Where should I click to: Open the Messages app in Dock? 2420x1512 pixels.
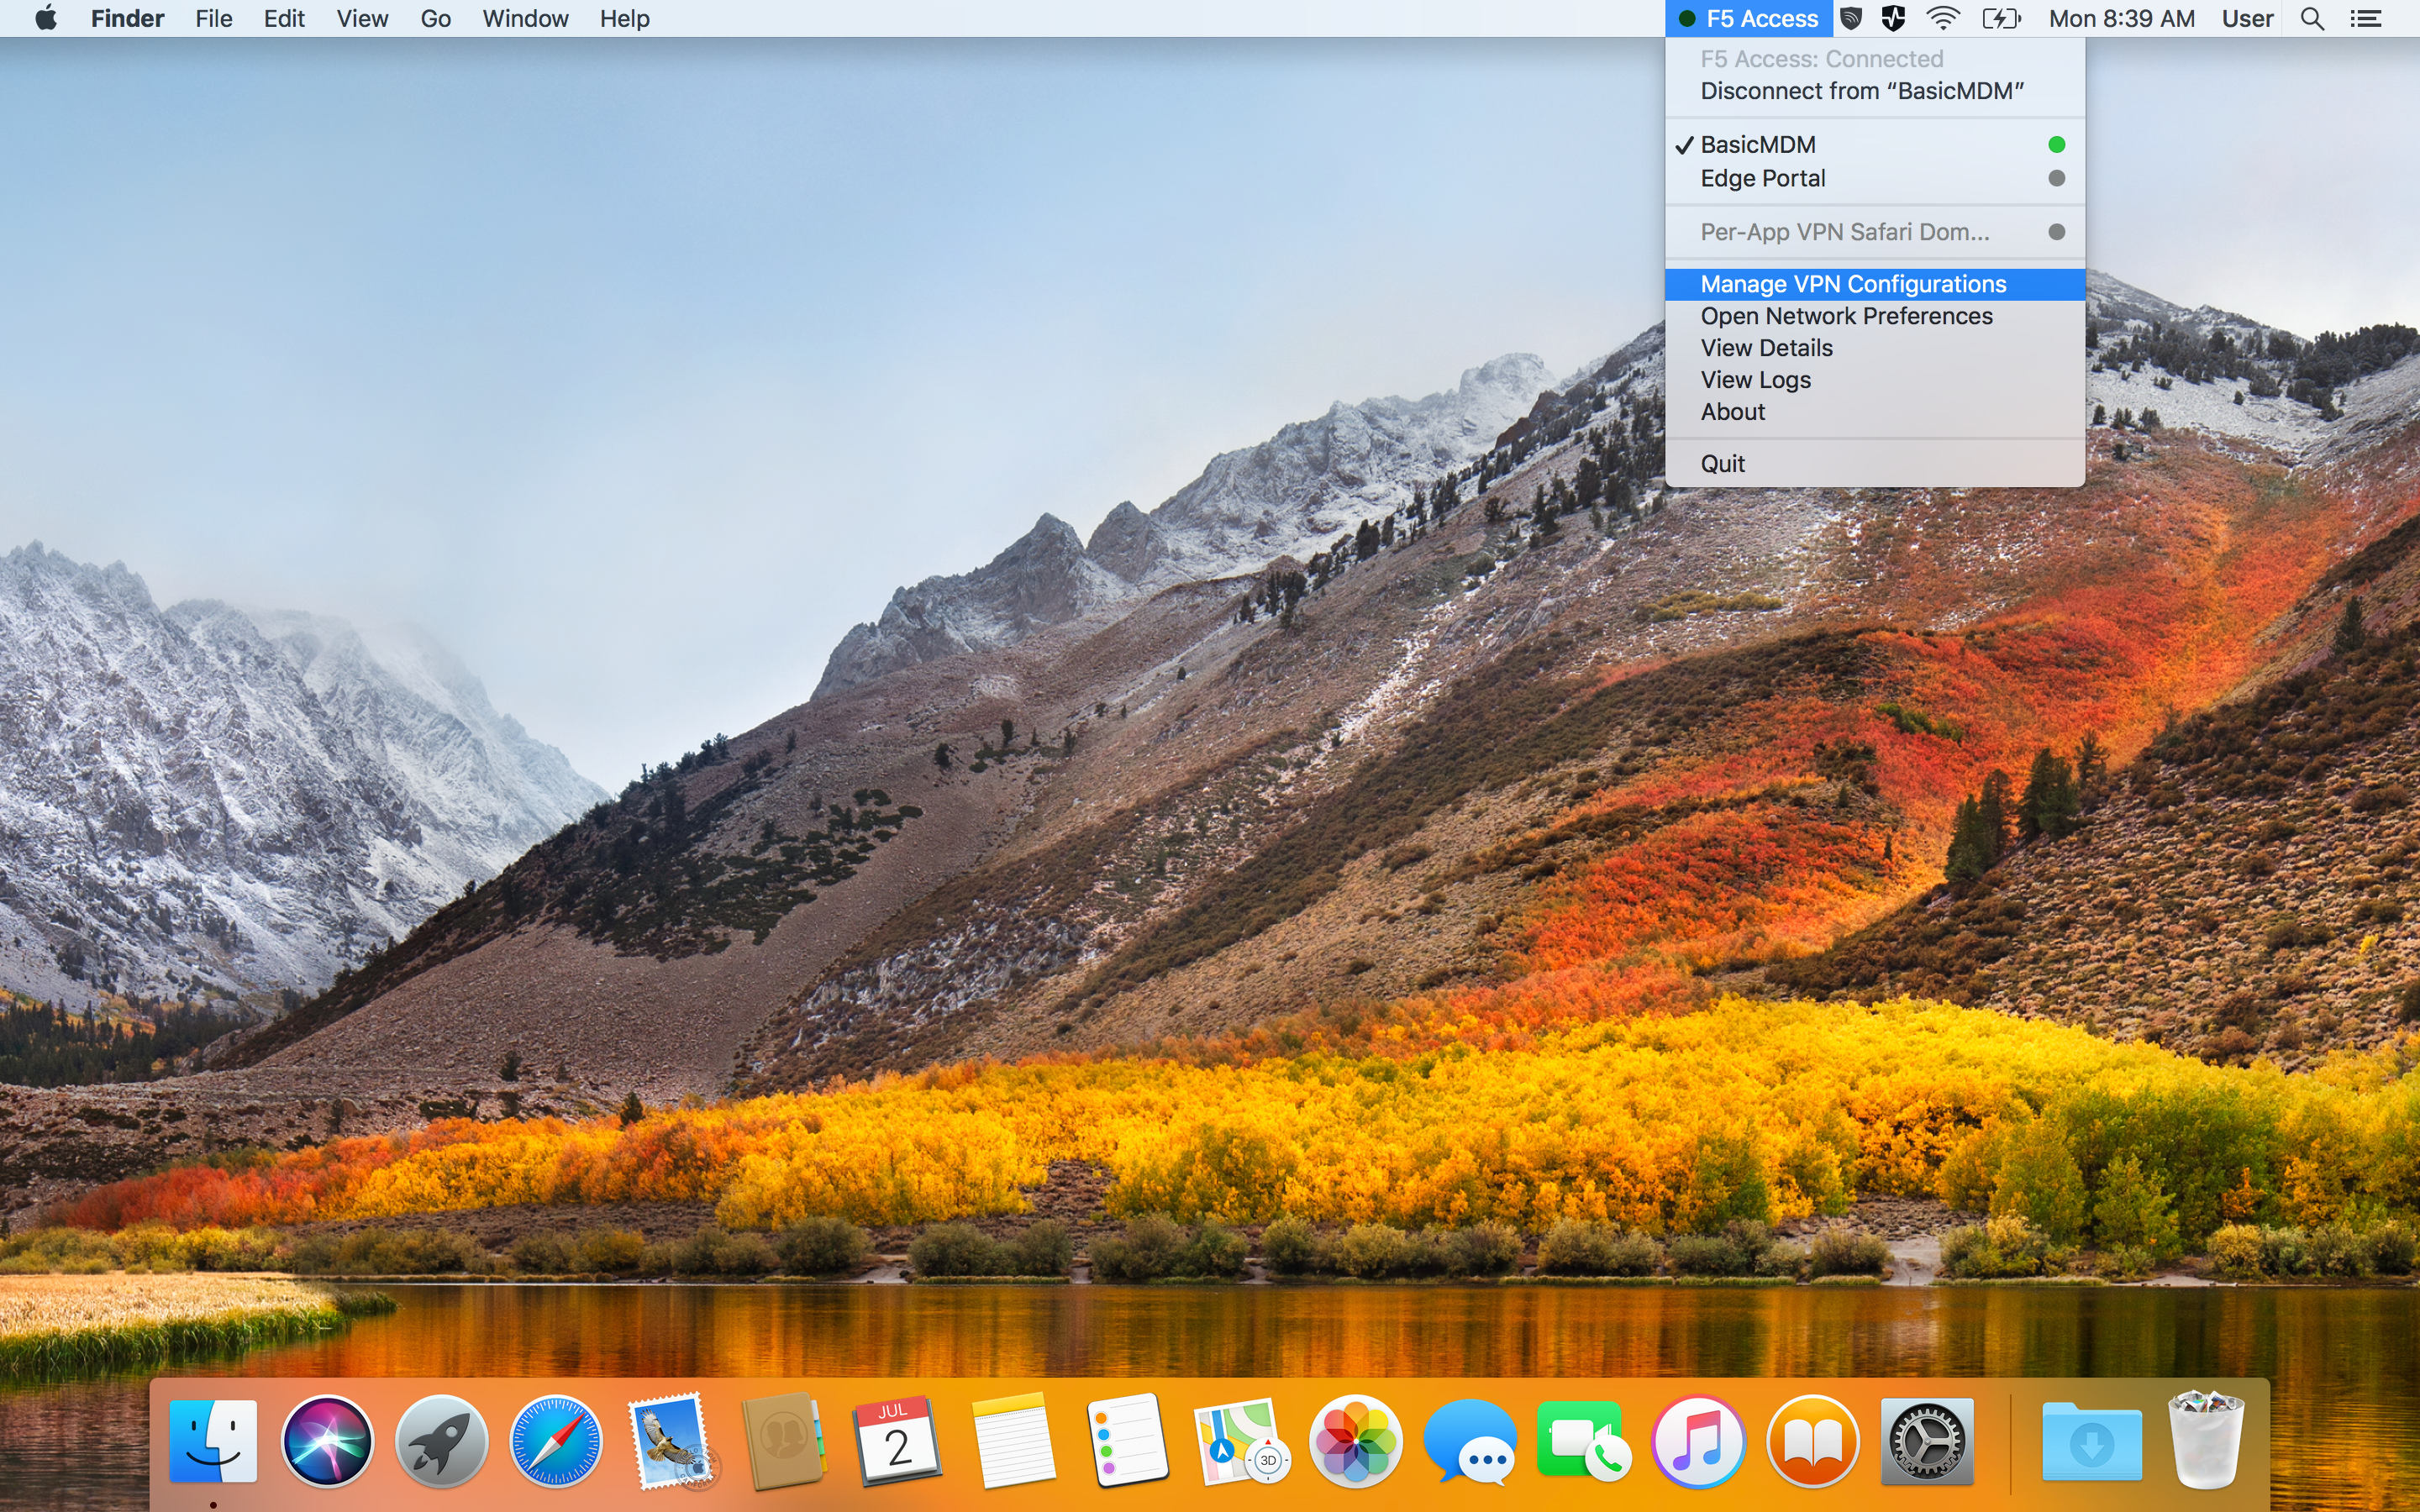click(1470, 1441)
